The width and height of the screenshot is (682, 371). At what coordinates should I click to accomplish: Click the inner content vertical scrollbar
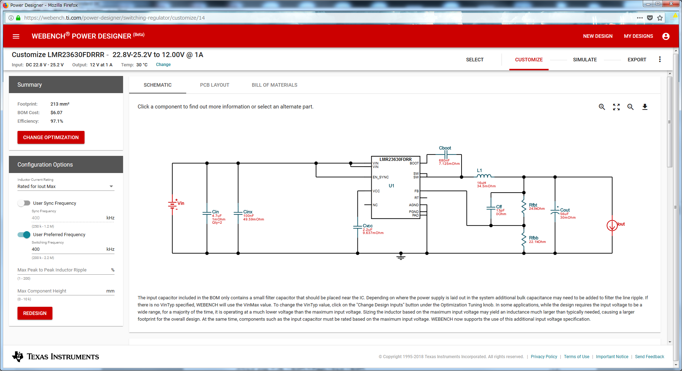[x=670, y=121]
